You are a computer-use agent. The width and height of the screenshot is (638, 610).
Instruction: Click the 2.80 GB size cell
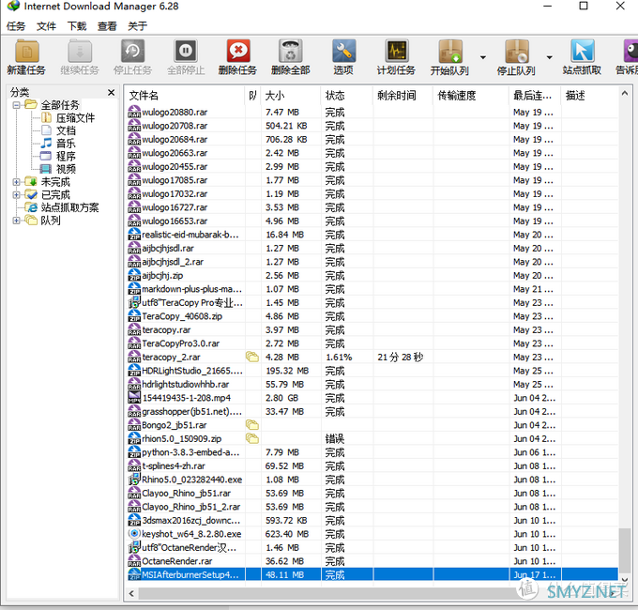point(282,398)
